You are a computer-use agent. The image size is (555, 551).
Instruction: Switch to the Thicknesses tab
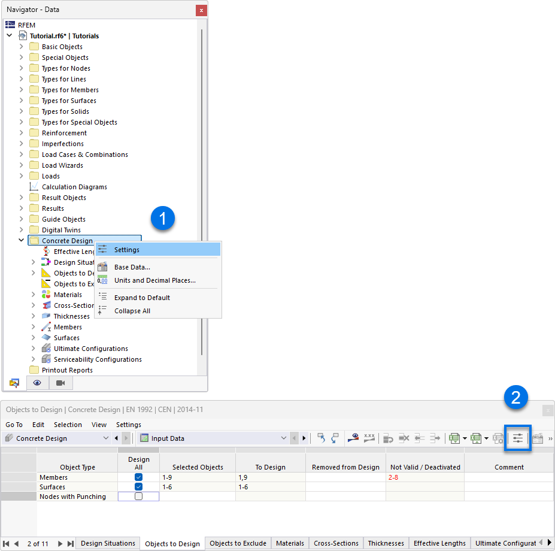386,543
